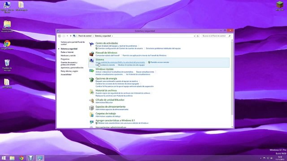The width and height of the screenshot is (287, 161).
Task: Click the volume speaker tray icon
Action: [272, 158]
